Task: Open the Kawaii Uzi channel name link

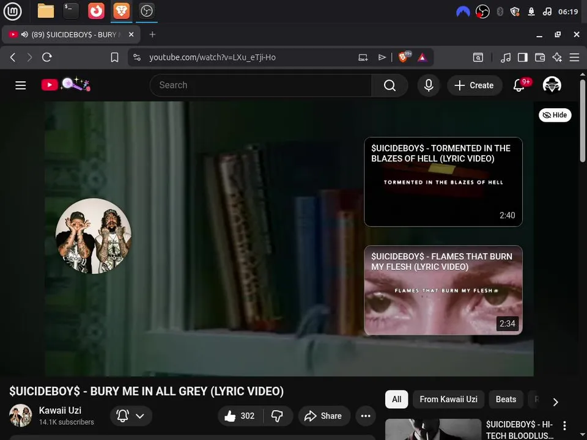Action: [60, 411]
